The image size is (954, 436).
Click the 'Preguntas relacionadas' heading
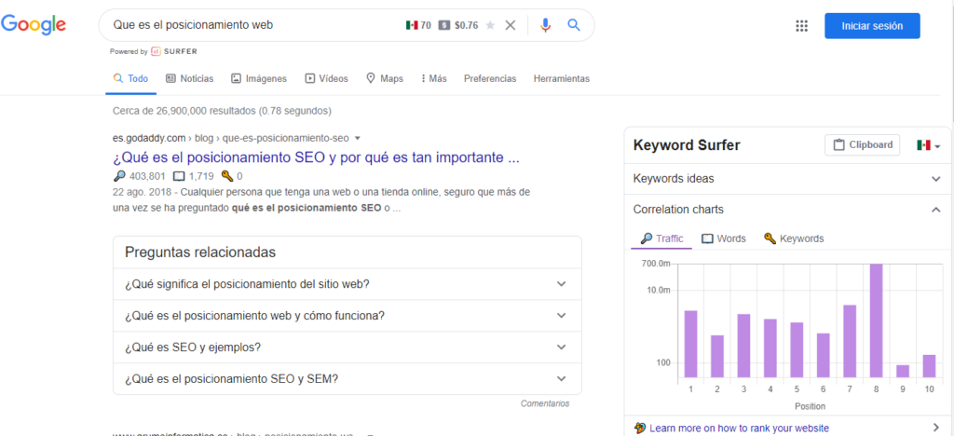[x=200, y=252]
